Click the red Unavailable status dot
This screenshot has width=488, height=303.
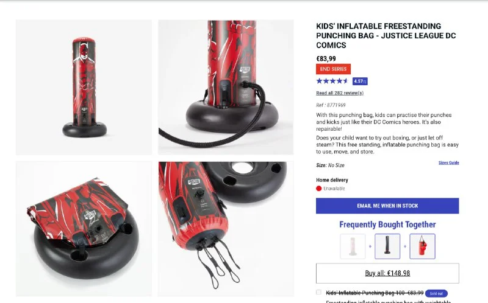pos(318,189)
